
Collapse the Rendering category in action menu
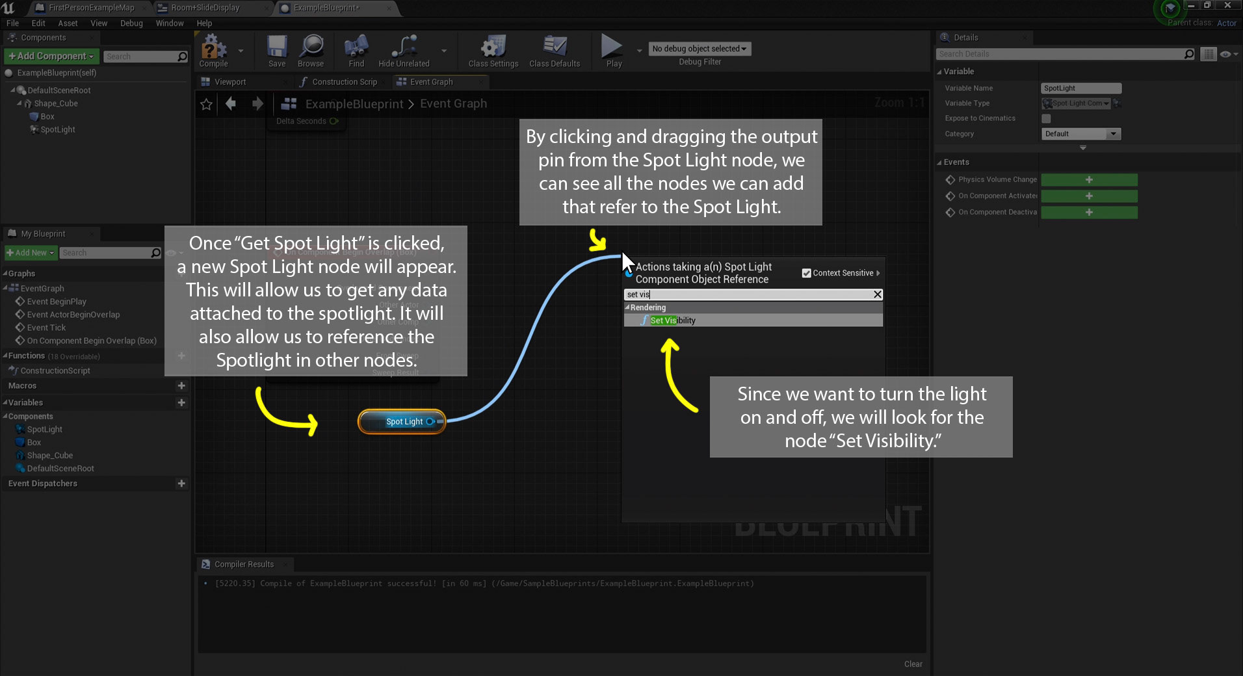coord(627,307)
